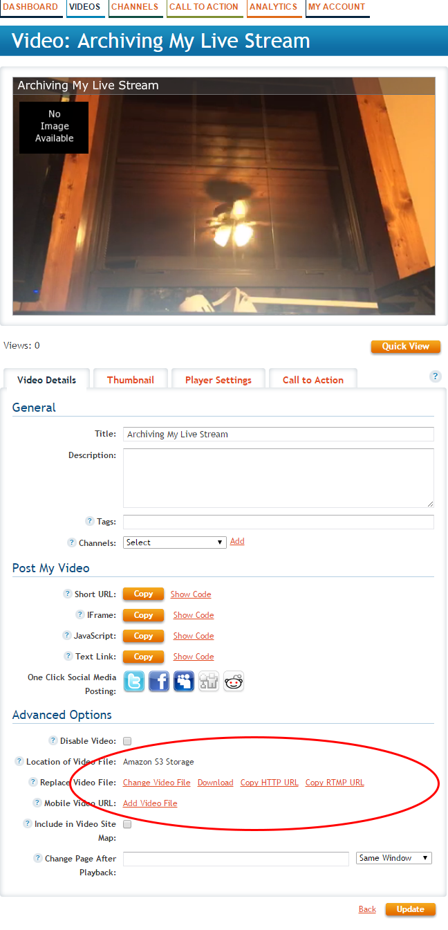Click the Quick View button
Viewport: 448px width, 930px height.
click(x=406, y=347)
